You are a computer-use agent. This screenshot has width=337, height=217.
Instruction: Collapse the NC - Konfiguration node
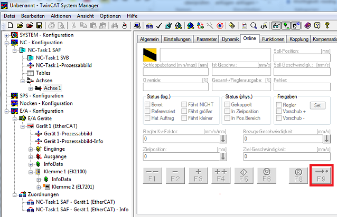7,43
